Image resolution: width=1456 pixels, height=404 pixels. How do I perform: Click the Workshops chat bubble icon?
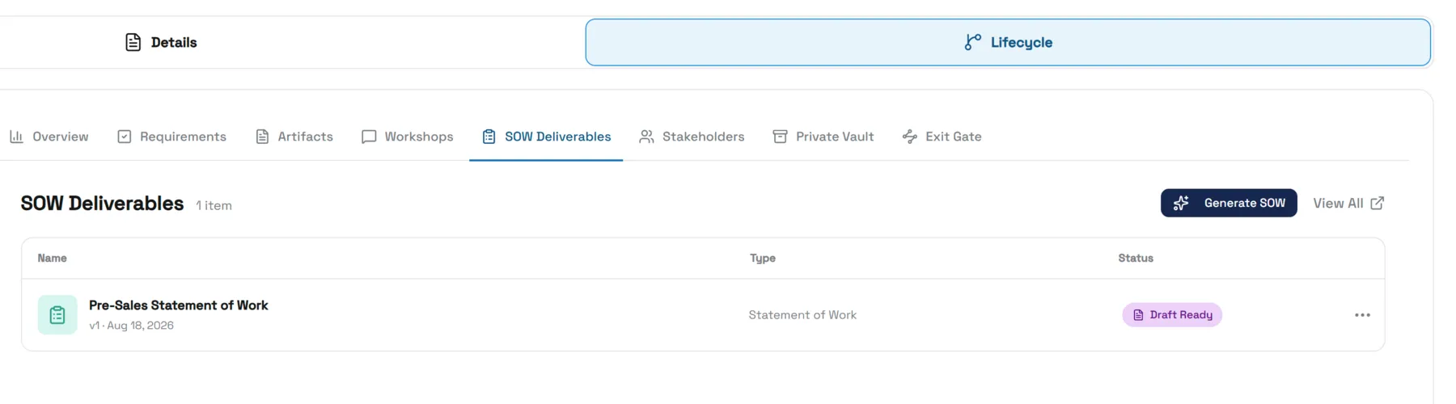[369, 137]
